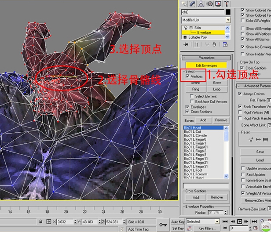Click the curve tangent icon beside Set Key
Viewport: 271px width, 232px height.
click(189, 228)
